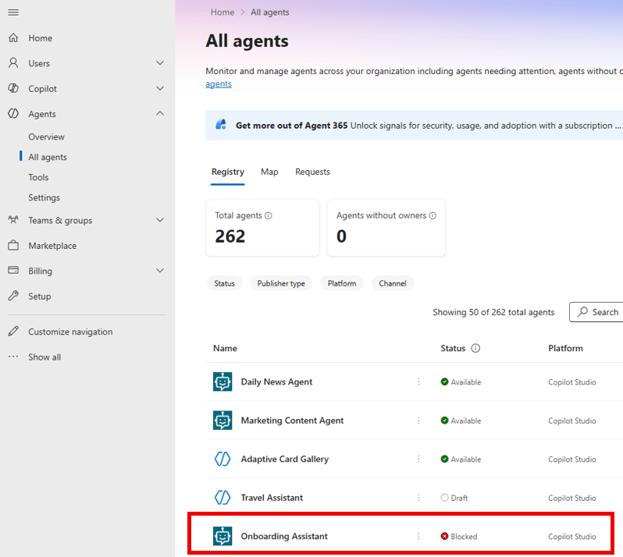623x557 pixels.
Task: Click the Agents icon in sidebar
Action: pyautogui.click(x=13, y=114)
